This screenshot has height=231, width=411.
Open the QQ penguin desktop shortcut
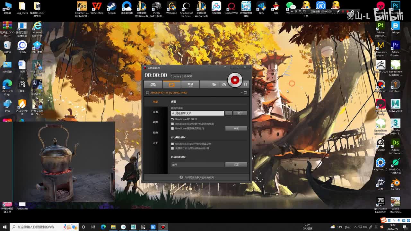point(276,8)
